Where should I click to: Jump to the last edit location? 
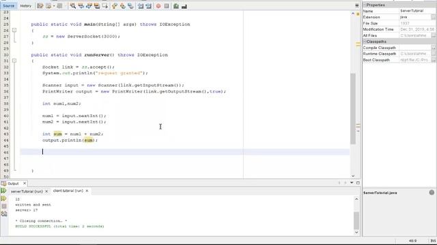[x=40, y=6]
